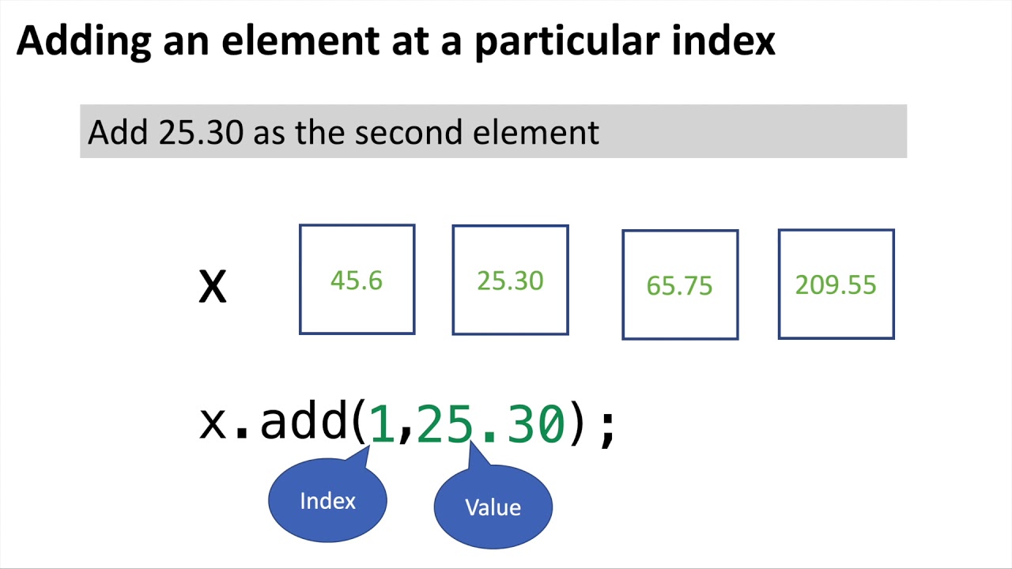Click the element box showing 65.75
Screen dimensions: 1012x569
click(x=680, y=284)
